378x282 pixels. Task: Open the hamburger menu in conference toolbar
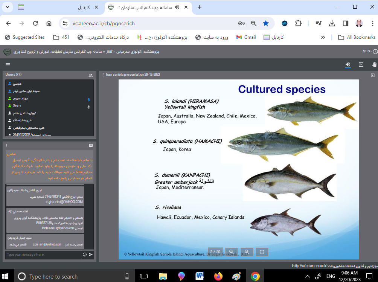[x=8, y=65]
